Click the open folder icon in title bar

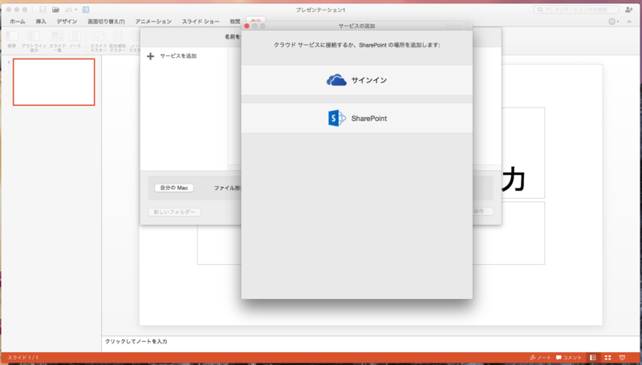pos(55,10)
